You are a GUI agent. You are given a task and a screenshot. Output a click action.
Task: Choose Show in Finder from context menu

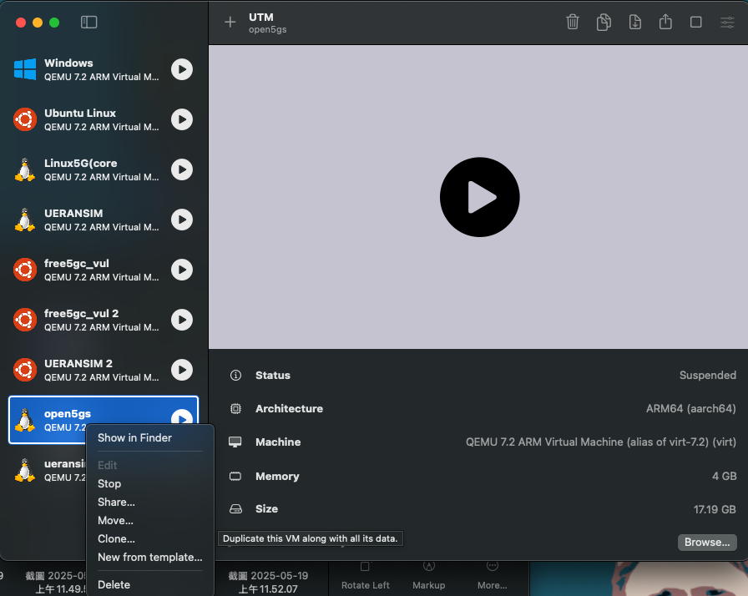(x=134, y=437)
